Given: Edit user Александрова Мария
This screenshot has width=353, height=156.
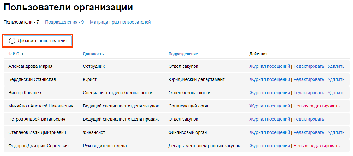Looking at the screenshot, I should pyautogui.click(x=308, y=66).
